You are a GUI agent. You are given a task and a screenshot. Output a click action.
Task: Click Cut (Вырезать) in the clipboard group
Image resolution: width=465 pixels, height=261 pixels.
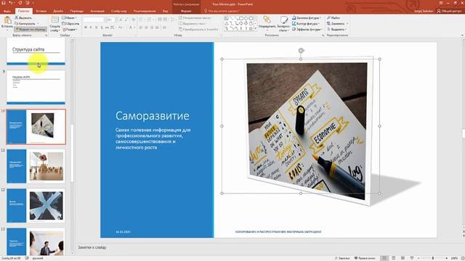pos(23,17)
